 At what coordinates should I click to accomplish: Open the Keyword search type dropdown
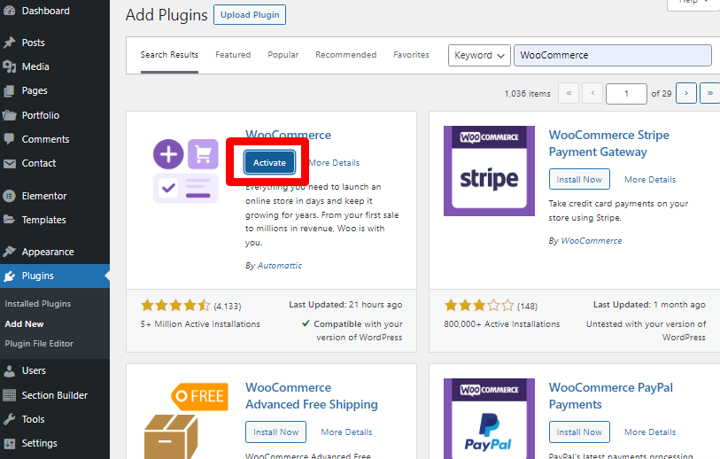[479, 55]
